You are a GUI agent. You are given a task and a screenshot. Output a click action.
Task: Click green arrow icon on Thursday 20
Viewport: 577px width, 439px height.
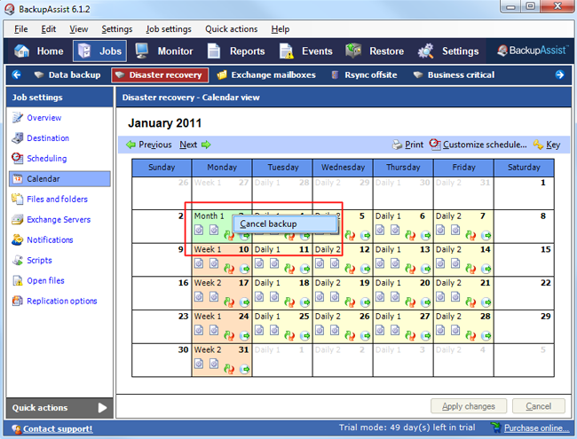point(426,302)
